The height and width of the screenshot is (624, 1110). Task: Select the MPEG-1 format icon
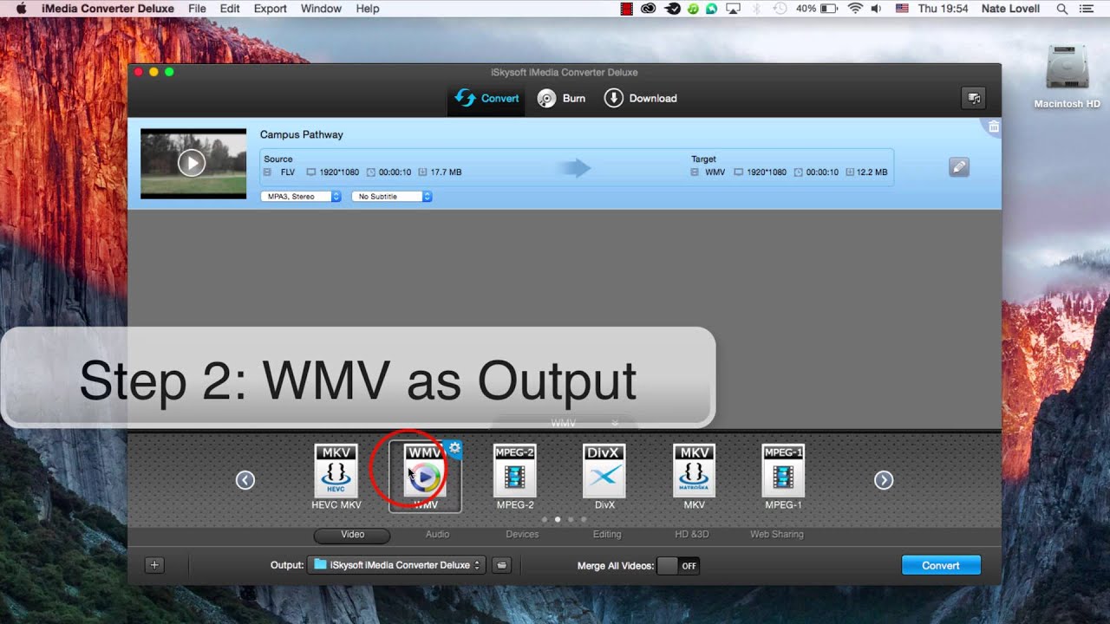pyautogui.click(x=783, y=471)
